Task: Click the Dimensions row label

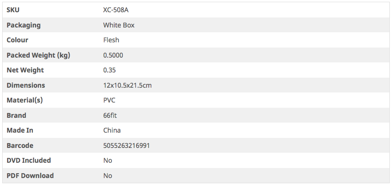Action: [x=26, y=86]
